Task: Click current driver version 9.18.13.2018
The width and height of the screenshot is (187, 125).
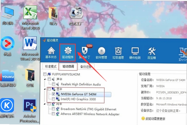Action: (164, 98)
